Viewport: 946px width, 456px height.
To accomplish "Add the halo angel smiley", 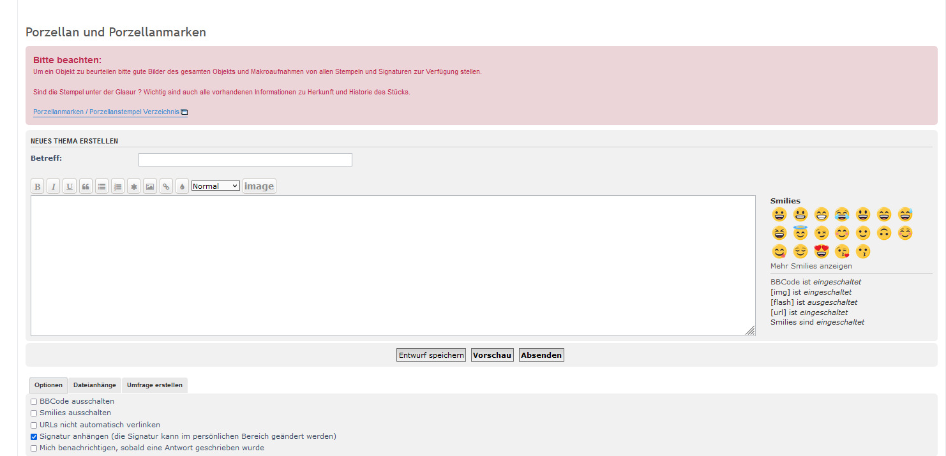I will [x=800, y=233].
